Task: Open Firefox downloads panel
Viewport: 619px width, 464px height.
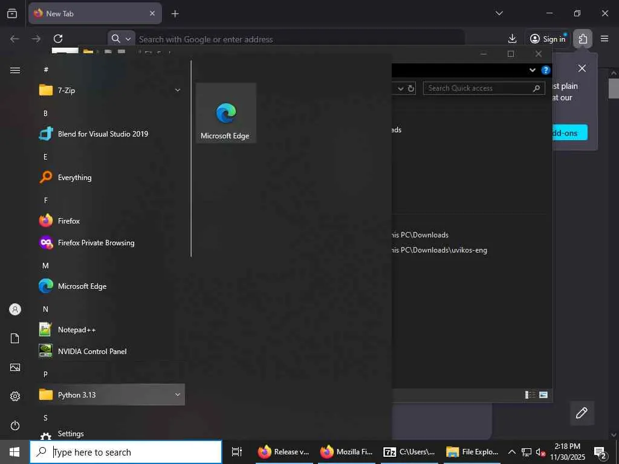Action: [512, 39]
